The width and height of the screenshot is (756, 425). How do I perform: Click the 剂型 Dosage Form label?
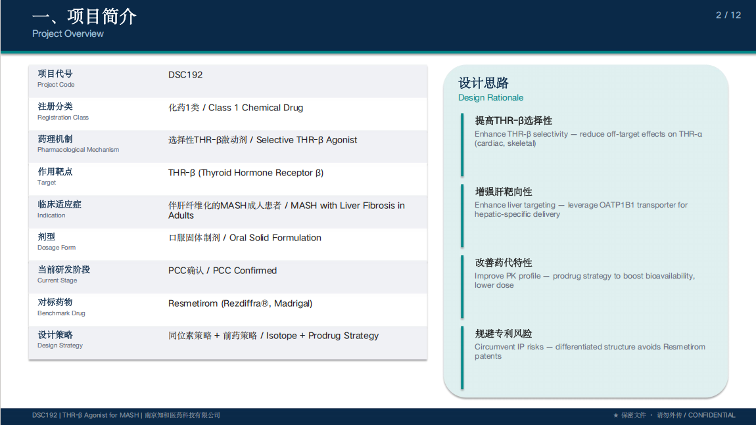coord(57,242)
